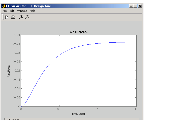Select the Zoom In magnifier tool
Image resolution: width=189 pixels, height=120 pixels.
[21, 17]
